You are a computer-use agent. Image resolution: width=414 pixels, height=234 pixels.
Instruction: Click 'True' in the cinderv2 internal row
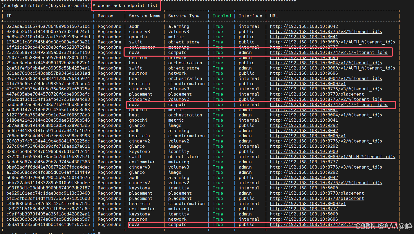point(218,183)
